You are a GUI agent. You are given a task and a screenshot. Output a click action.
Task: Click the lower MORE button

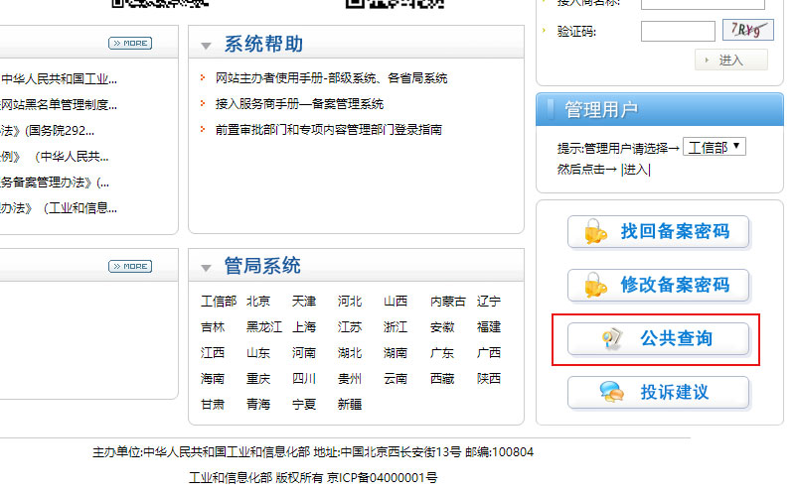pyautogui.click(x=130, y=266)
